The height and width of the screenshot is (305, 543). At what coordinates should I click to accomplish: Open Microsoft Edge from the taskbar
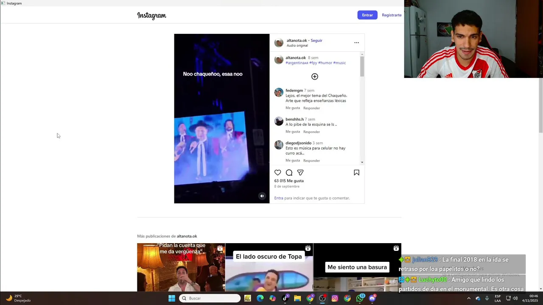(x=260, y=298)
